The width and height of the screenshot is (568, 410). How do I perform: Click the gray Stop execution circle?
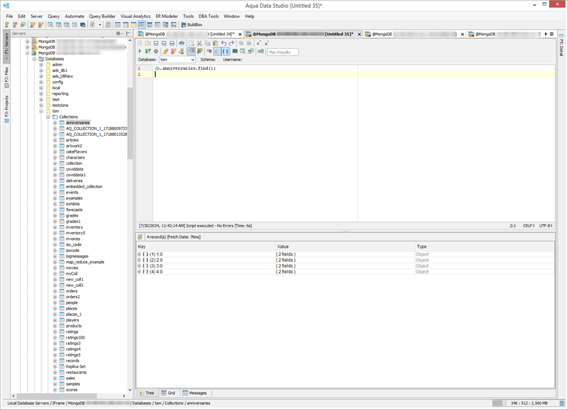coord(156,51)
